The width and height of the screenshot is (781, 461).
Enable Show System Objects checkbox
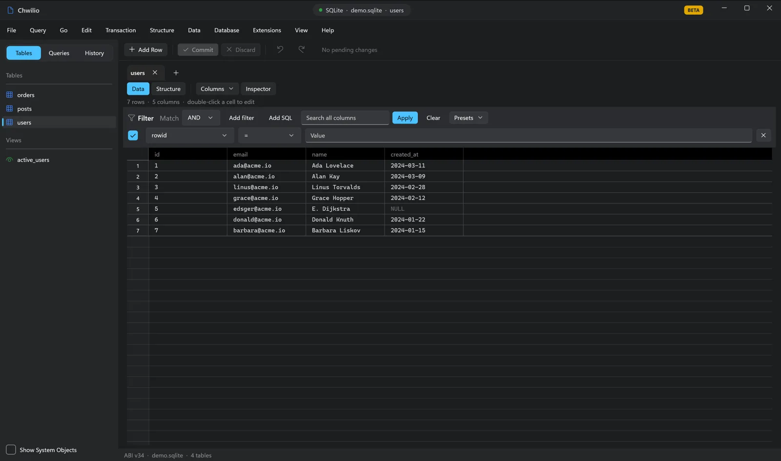click(11, 450)
